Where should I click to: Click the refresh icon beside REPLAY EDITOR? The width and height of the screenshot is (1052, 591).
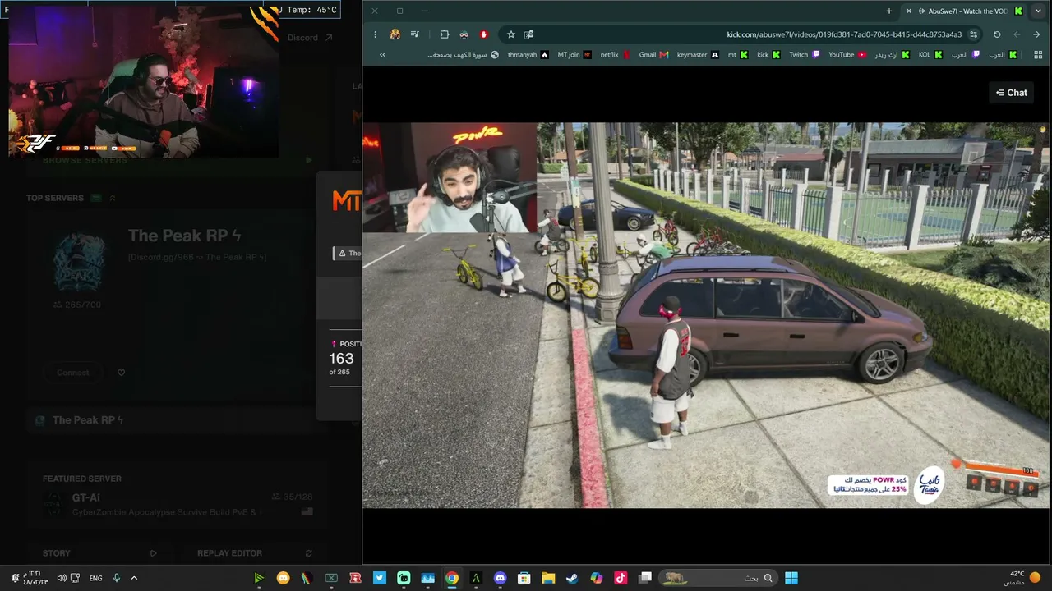[309, 553]
